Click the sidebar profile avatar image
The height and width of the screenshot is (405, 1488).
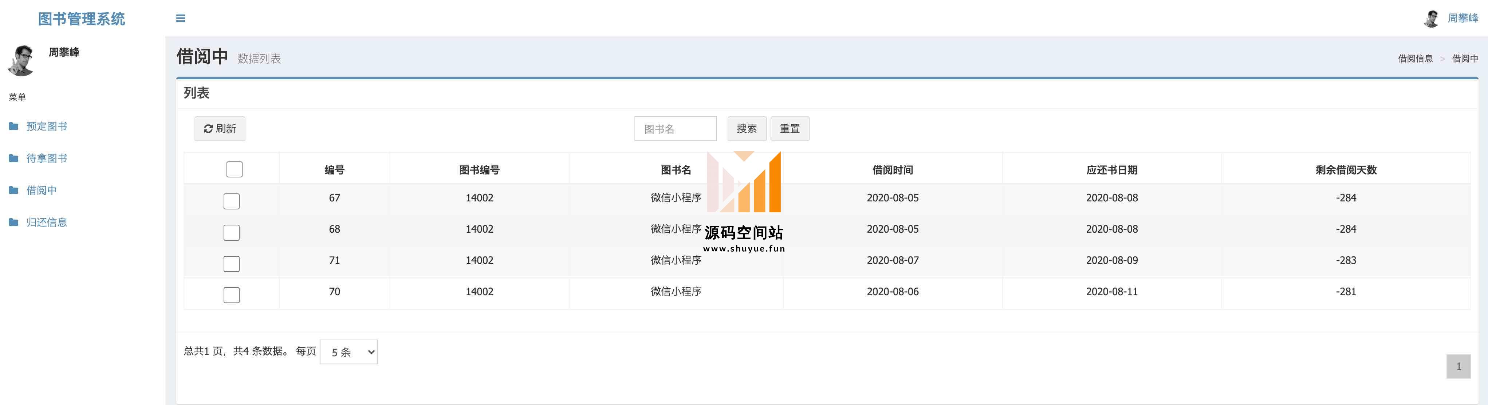(22, 61)
